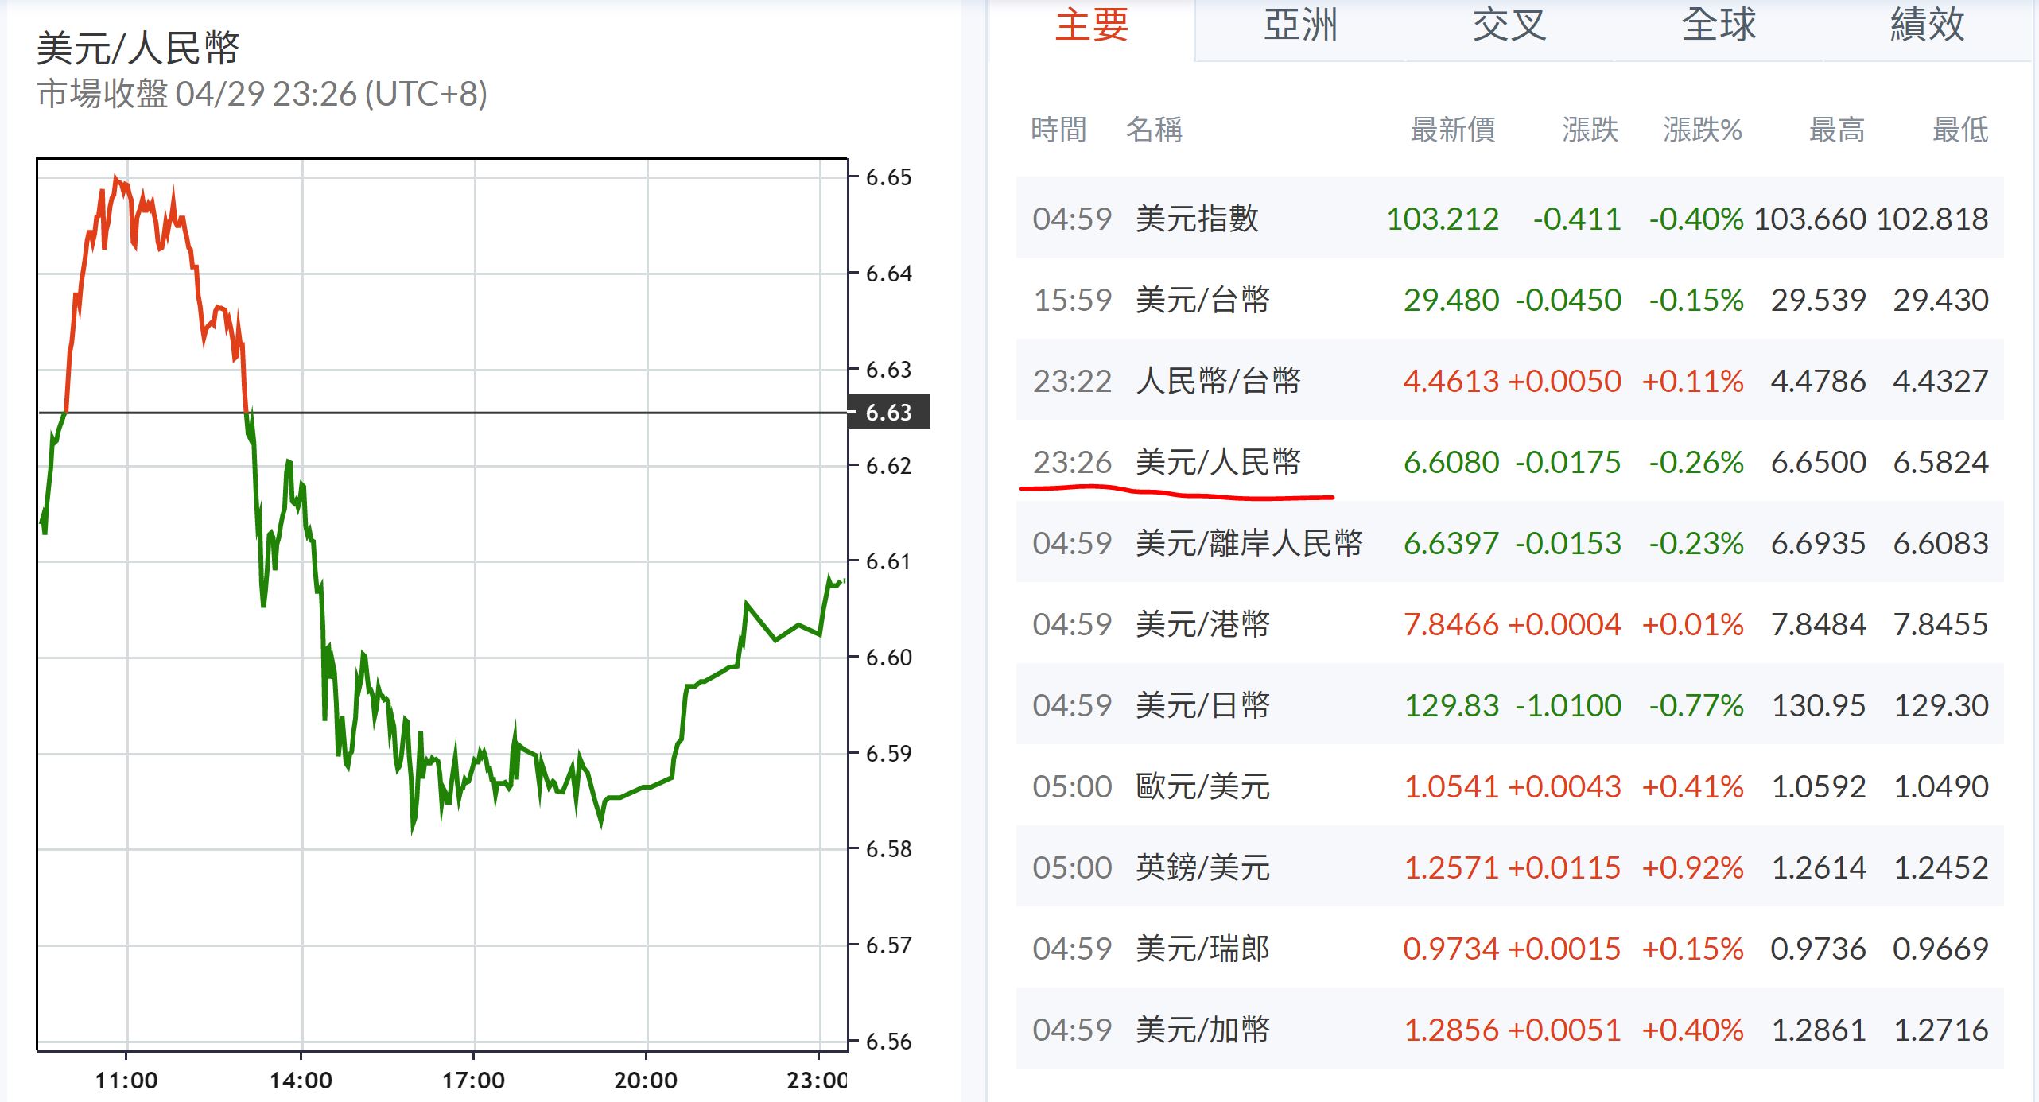Viewport: 2039px width, 1102px height.
Task: Open the 人民幣/台幣 currency pair
Action: click(x=1218, y=381)
